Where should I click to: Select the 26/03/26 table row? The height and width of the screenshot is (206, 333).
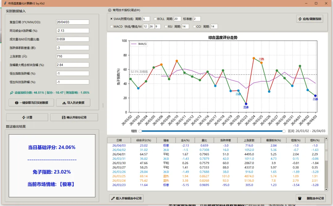tap(216, 172)
